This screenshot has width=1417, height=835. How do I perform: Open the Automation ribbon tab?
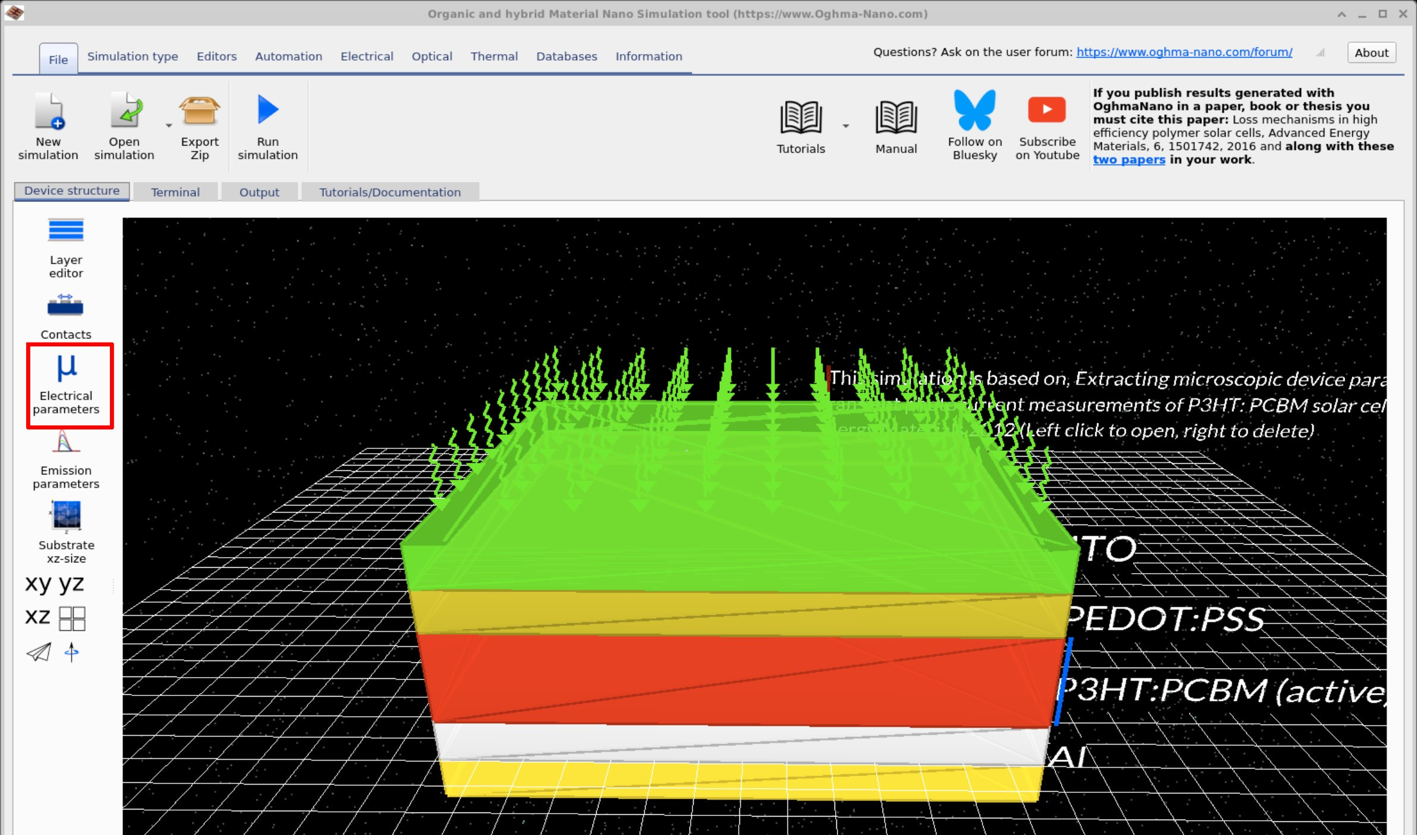pos(289,56)
